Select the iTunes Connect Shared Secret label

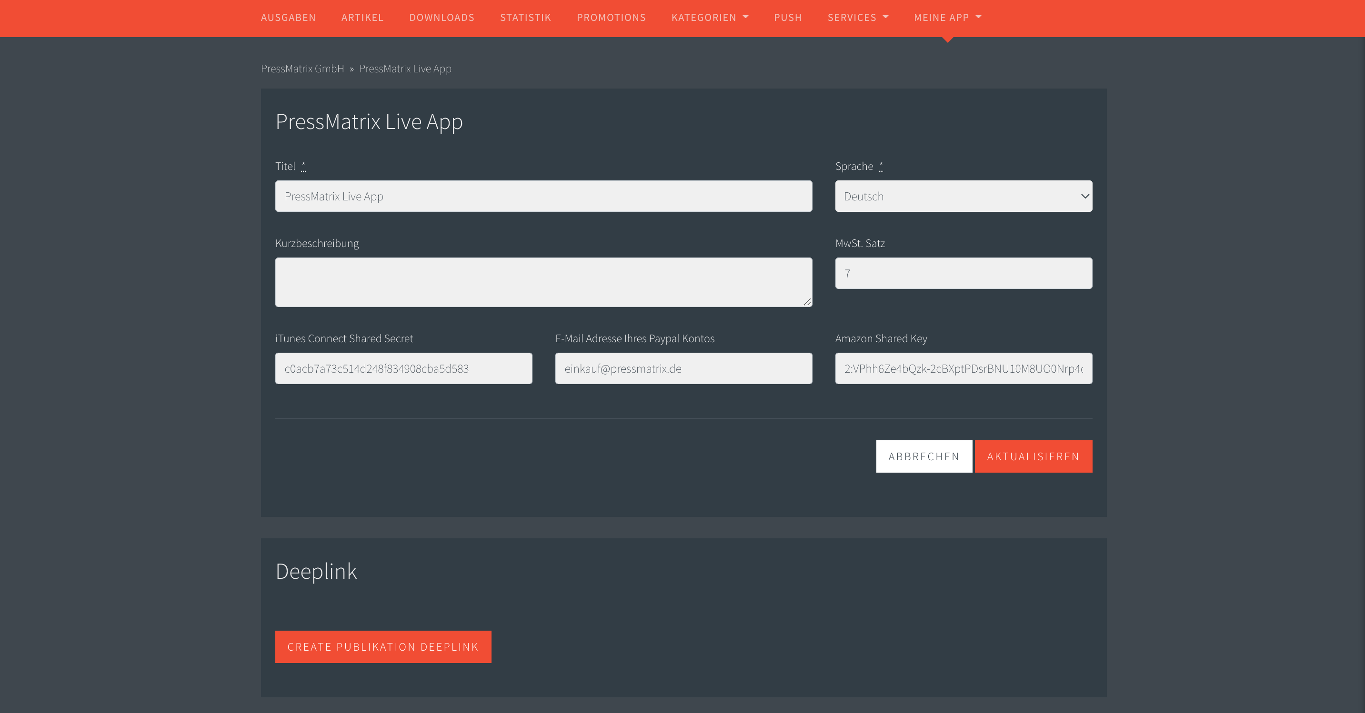point(344,338)
